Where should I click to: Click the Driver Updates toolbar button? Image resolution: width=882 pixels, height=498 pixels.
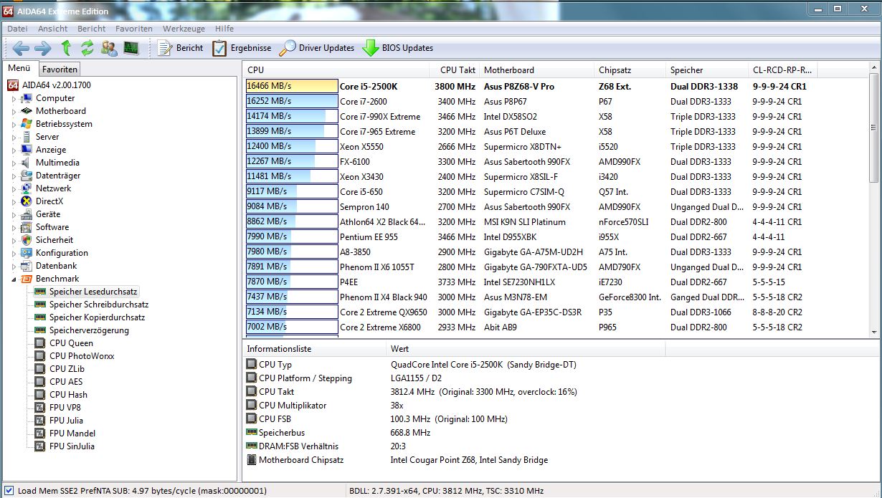pos(316,48)
